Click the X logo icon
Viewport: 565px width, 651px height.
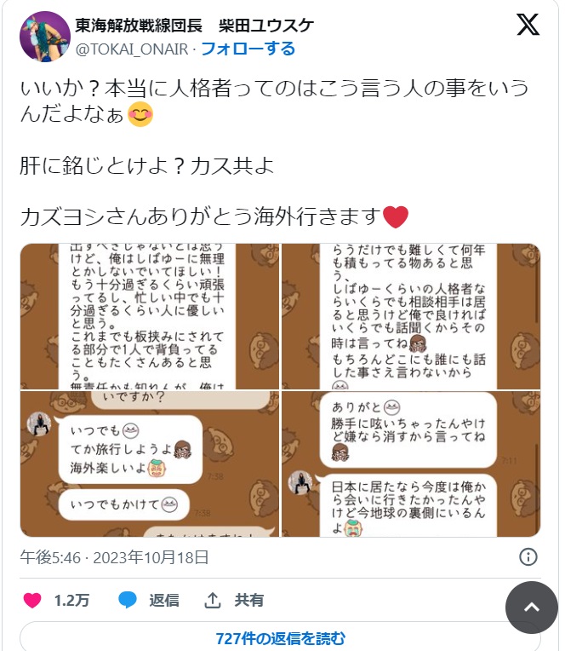tap(528, 25)
